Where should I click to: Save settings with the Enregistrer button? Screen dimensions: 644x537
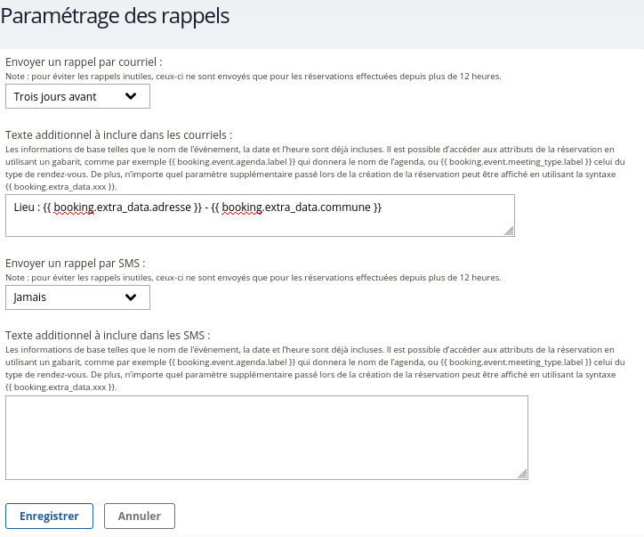(49, 516)
